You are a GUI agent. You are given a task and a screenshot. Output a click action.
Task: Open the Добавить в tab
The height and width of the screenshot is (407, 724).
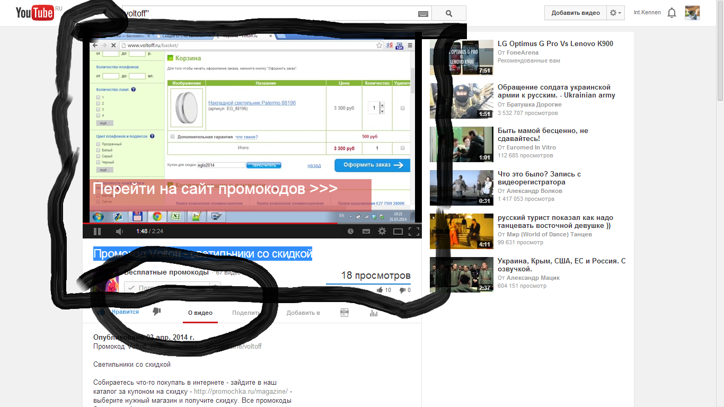click(303, 313)
